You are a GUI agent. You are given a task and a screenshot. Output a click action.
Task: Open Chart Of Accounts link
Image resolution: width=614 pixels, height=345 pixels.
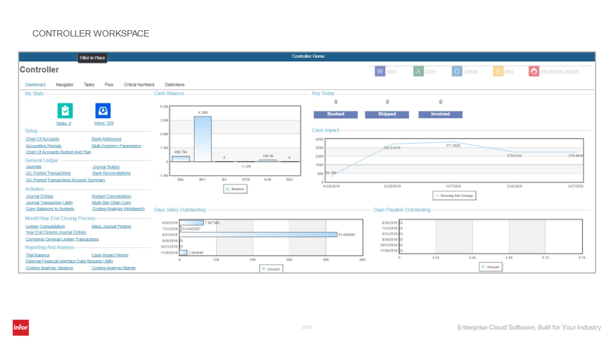pyautogui.click(x=42, y=139)
